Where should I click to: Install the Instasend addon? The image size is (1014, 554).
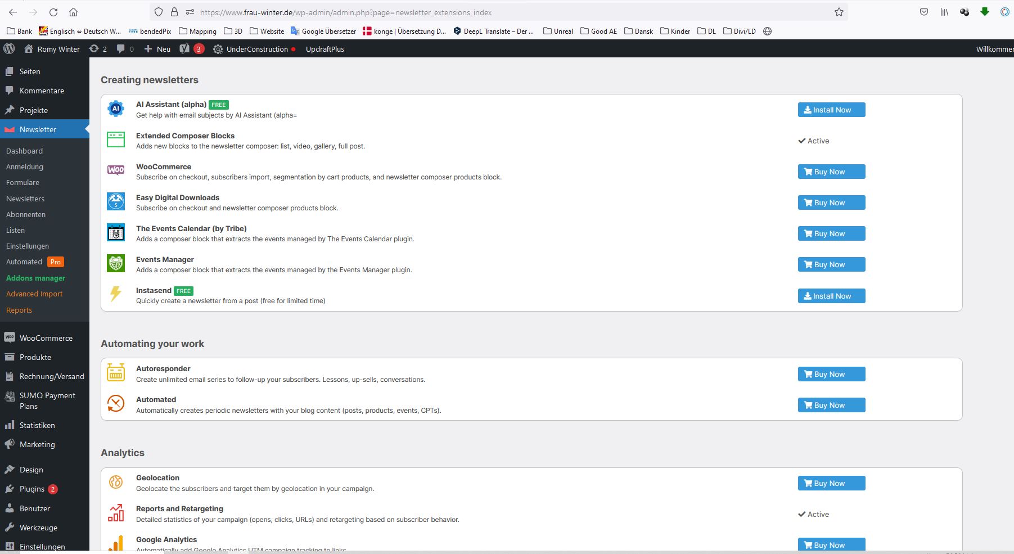coord(831,296)
